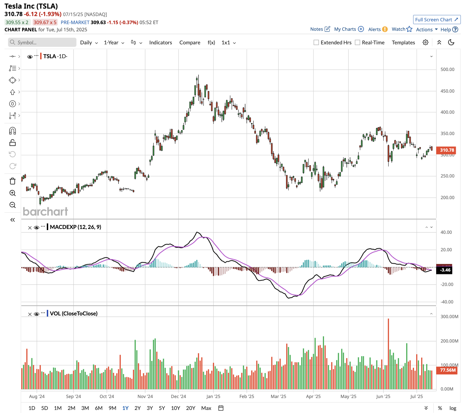
Task: Open the Daily frequency dropdown
Action: (89, 42)
